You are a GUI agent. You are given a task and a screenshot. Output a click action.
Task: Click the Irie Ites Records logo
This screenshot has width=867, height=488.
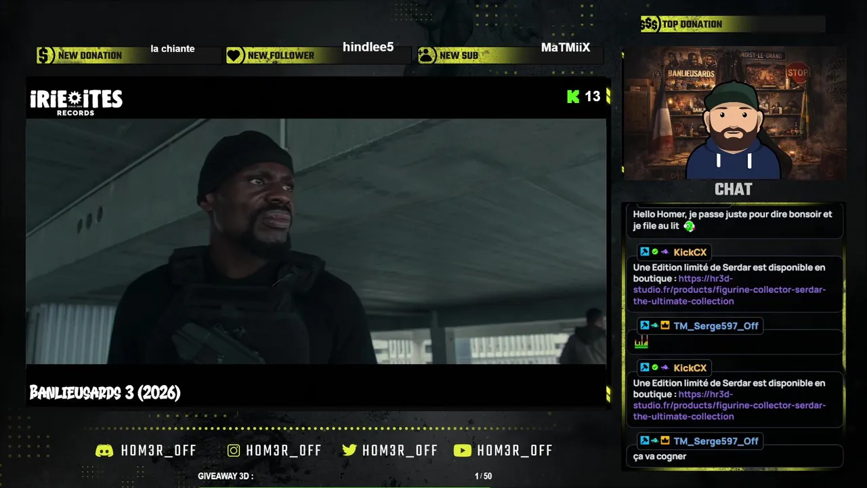76,102
